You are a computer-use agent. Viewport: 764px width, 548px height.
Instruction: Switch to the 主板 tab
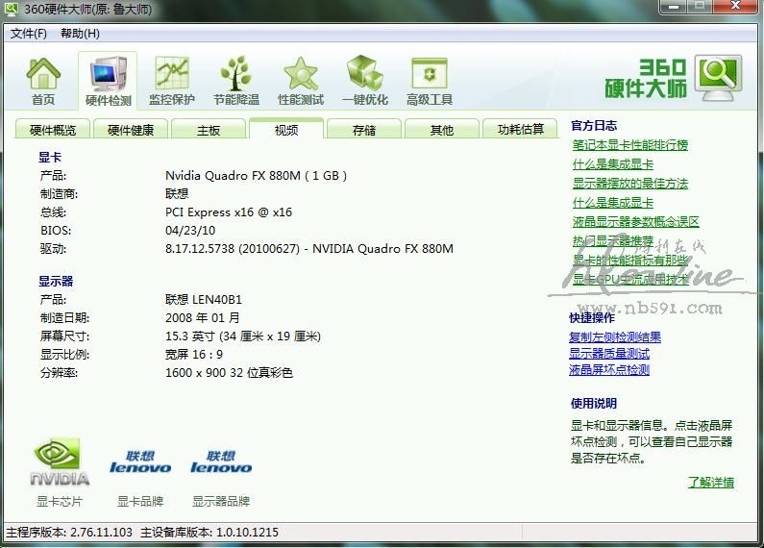point(209,130)
